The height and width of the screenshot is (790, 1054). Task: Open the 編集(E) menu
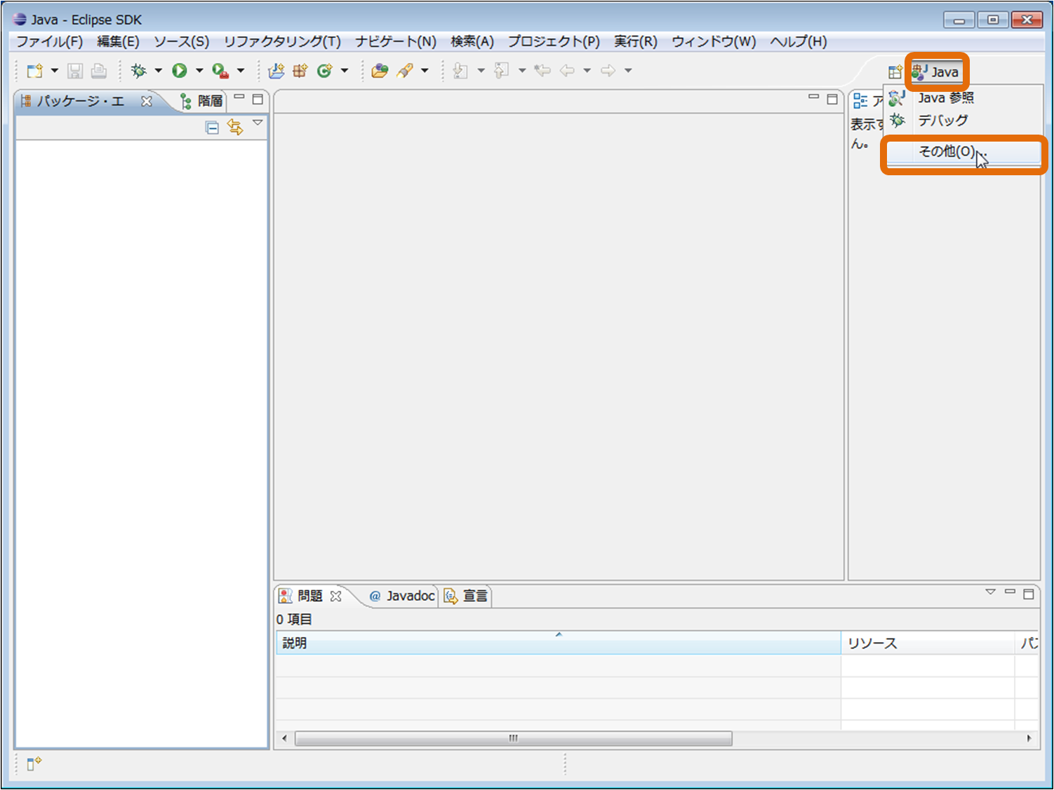(x=118, y=42)
